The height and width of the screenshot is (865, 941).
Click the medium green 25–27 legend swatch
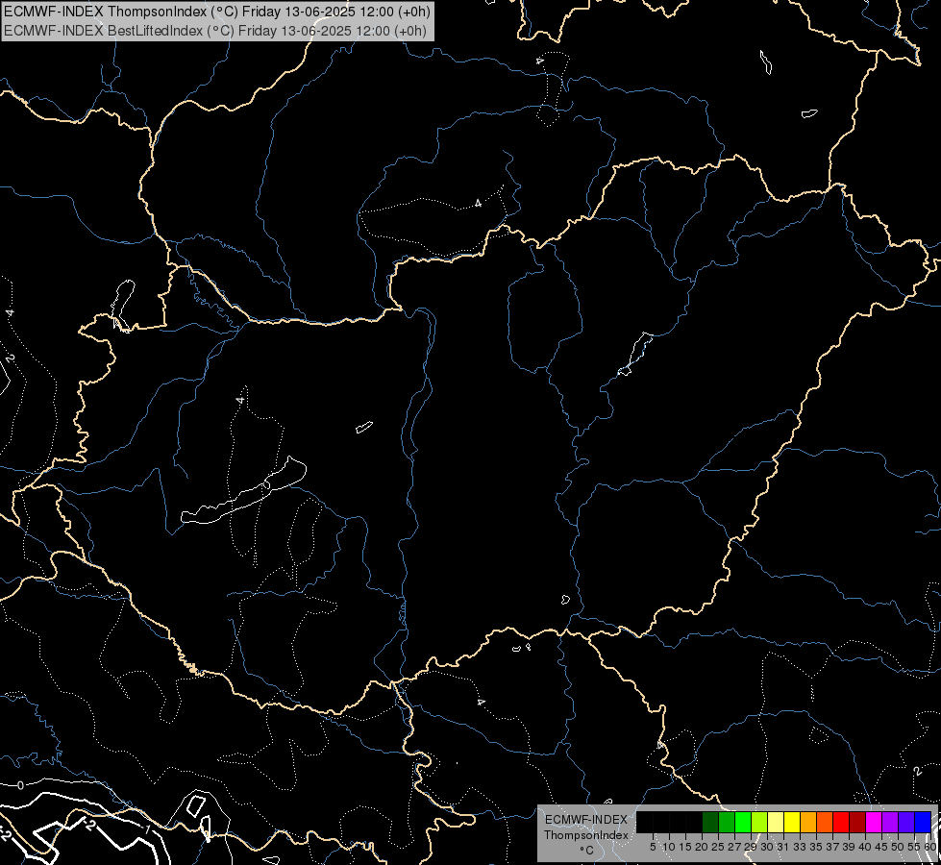pos(727,822)
